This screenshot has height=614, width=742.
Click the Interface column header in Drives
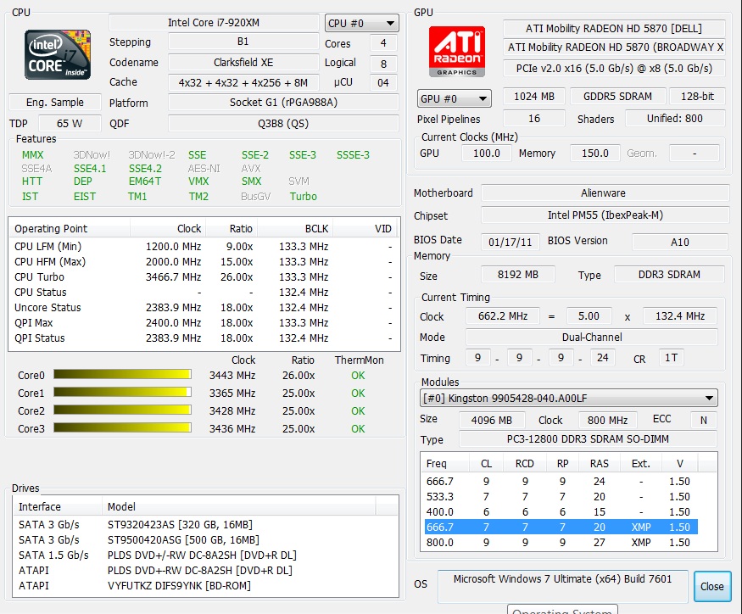coord(58,506)
